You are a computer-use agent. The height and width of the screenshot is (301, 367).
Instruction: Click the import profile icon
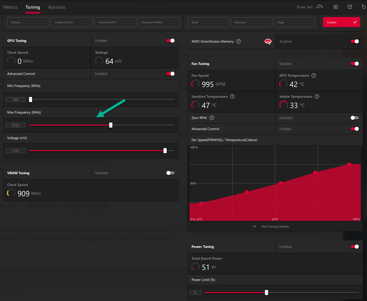pyautogui.click(x=336, y=7)
